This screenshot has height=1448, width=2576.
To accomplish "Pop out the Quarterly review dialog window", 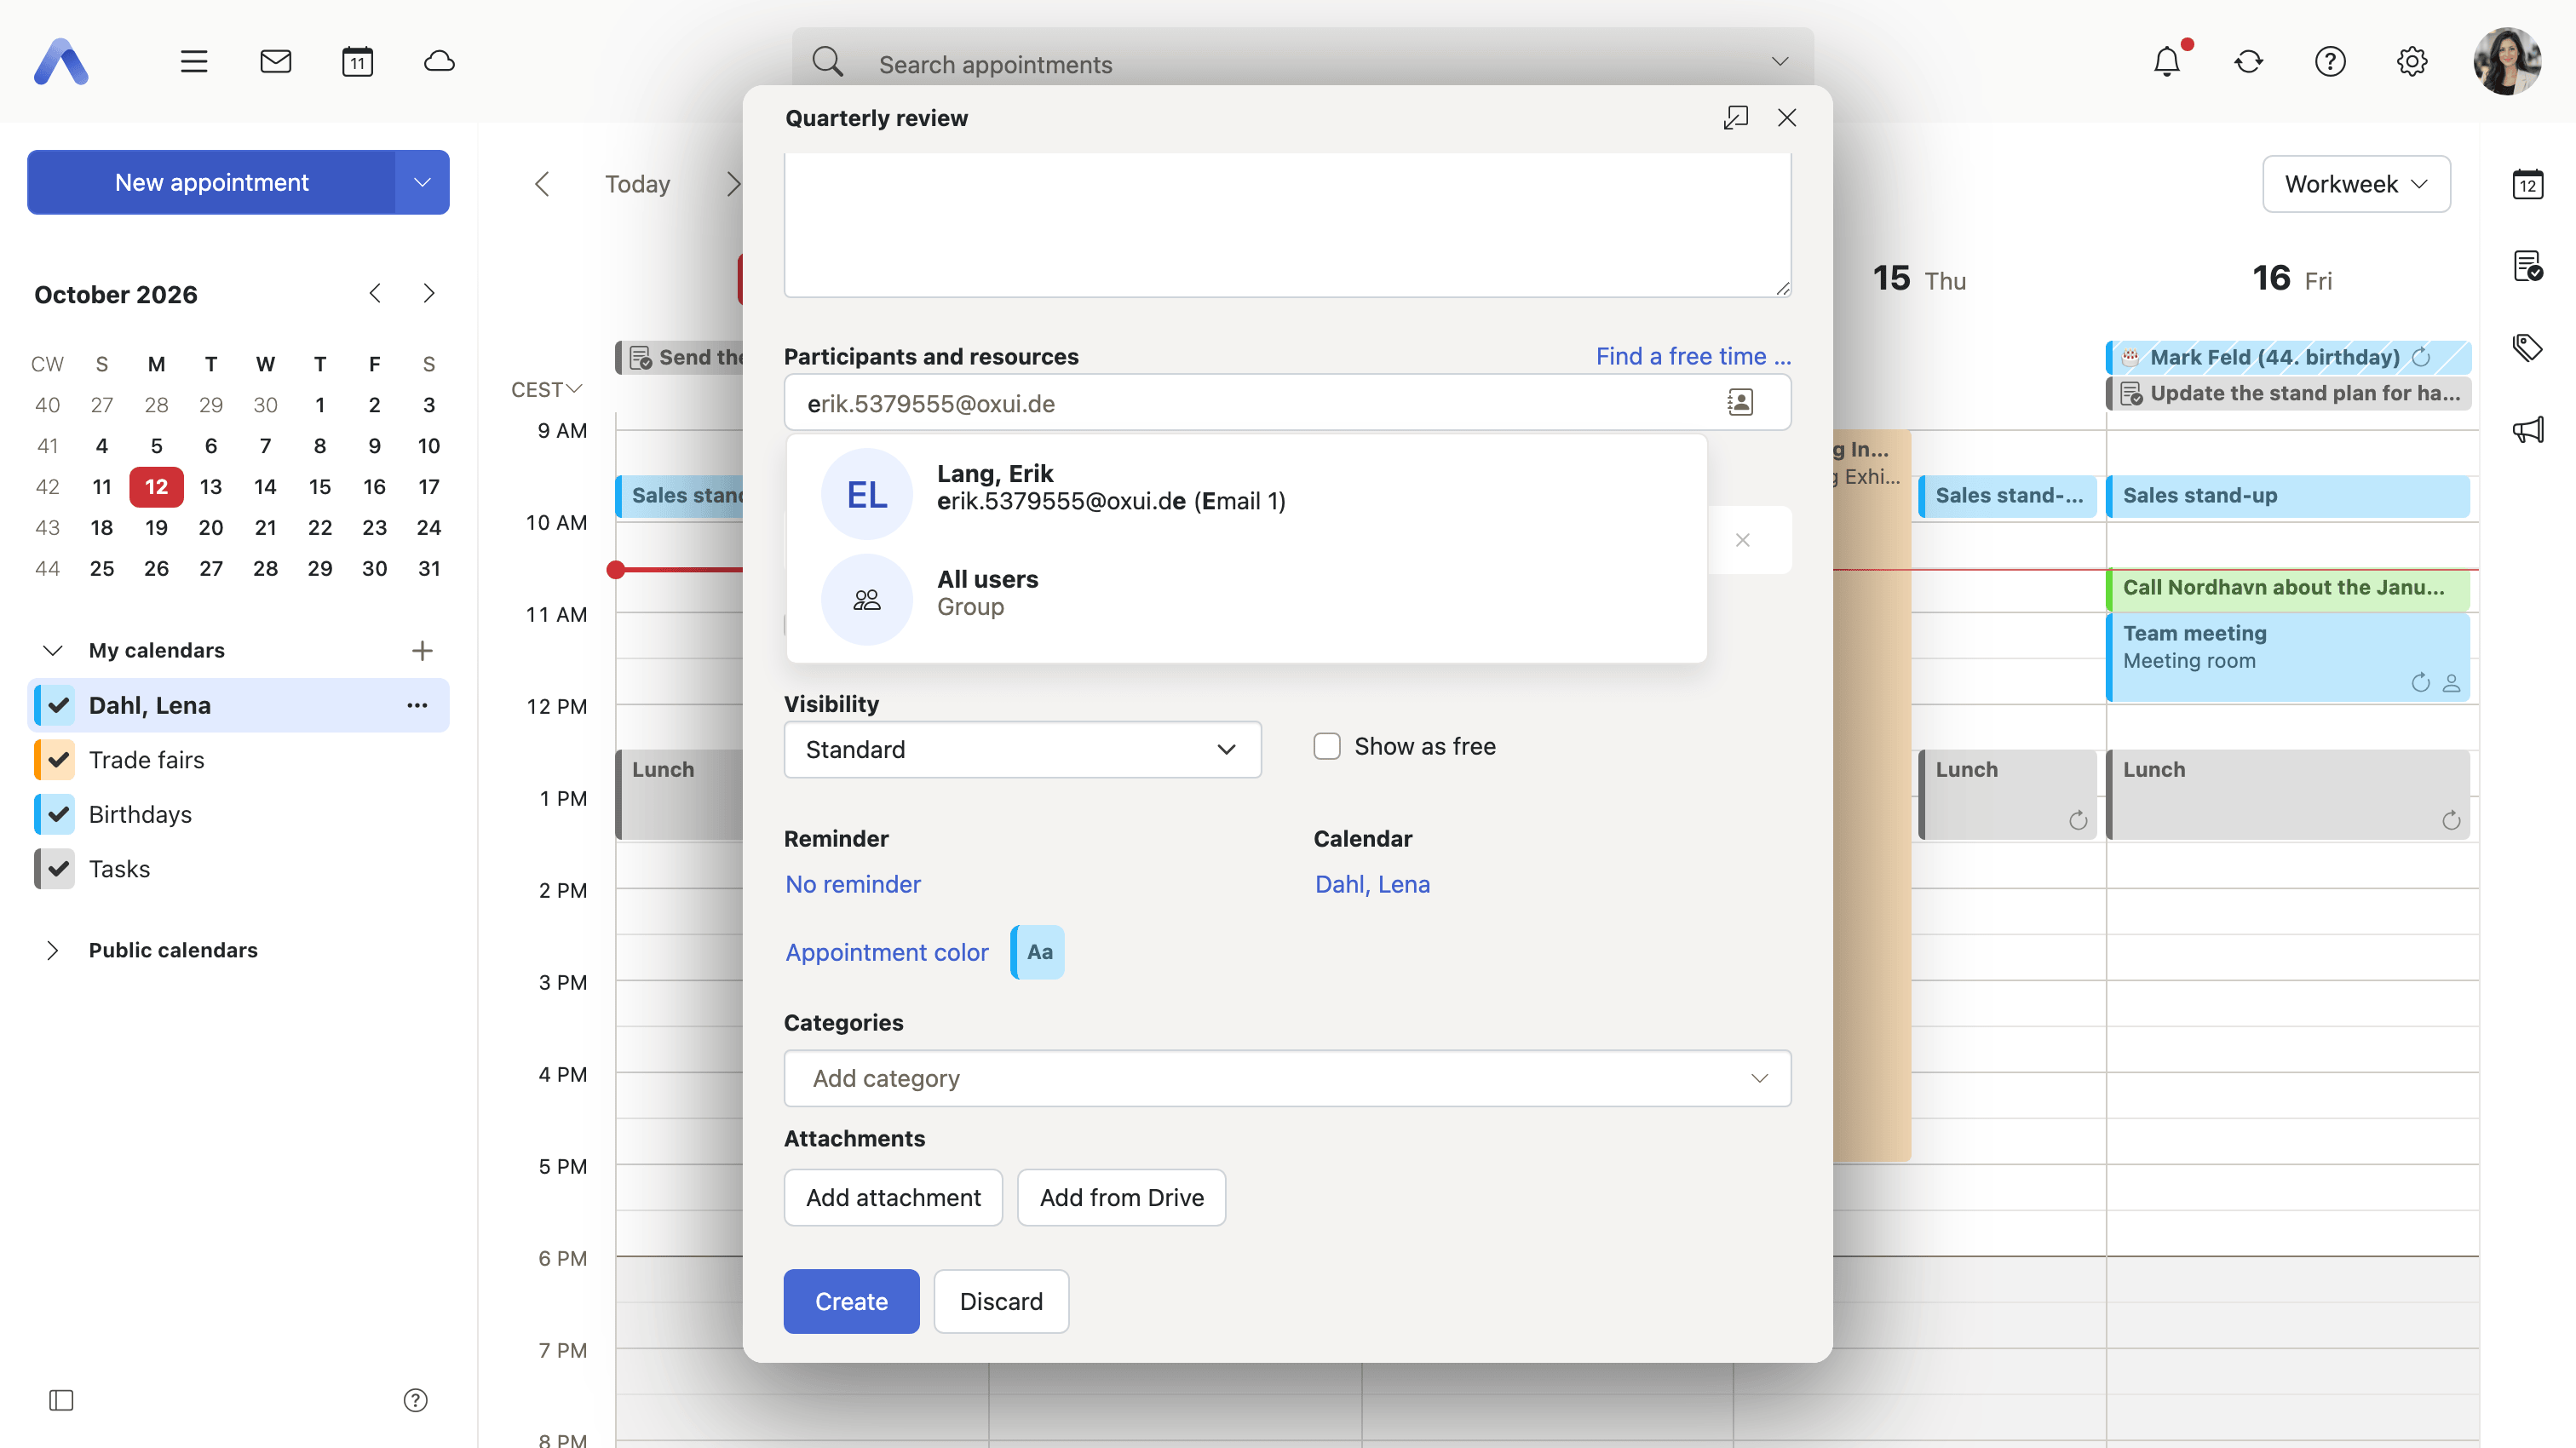I will point(1736,118).
